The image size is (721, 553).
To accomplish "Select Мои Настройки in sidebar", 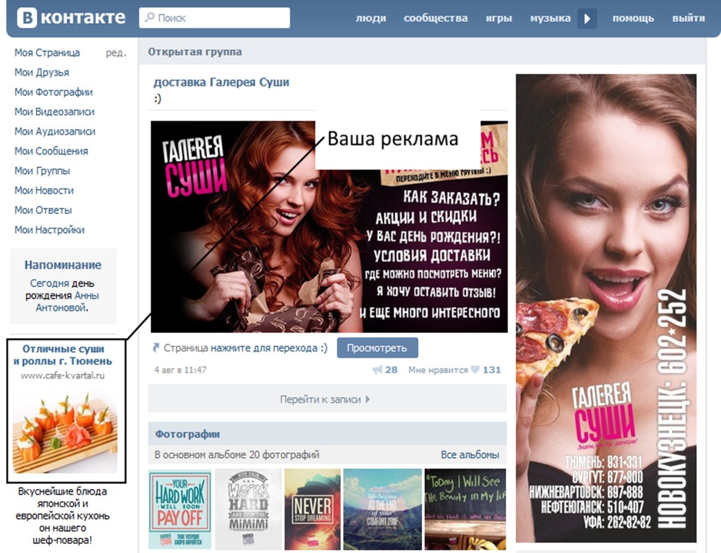I will pos(49,230).
